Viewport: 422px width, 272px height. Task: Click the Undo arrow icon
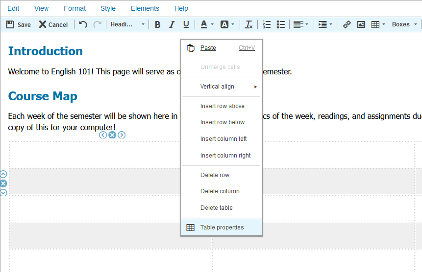point(83,24)
